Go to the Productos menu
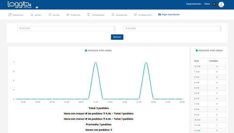234x133 pixels. [x=73, y=15]
